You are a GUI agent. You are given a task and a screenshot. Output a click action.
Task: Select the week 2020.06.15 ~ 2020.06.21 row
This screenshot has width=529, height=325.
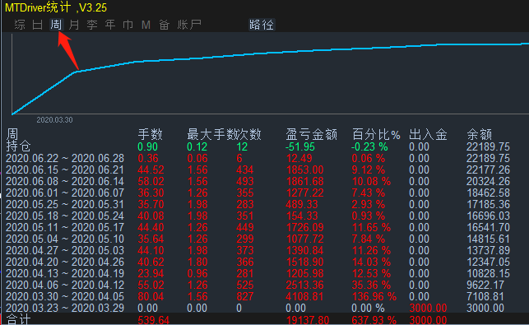(x=258, y=169)
